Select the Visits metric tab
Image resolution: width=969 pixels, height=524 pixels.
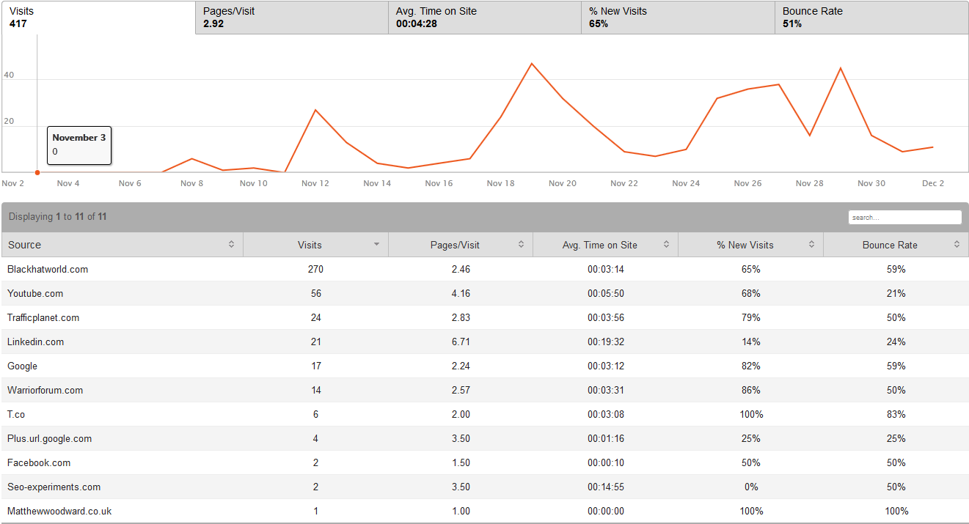point(99,18)
